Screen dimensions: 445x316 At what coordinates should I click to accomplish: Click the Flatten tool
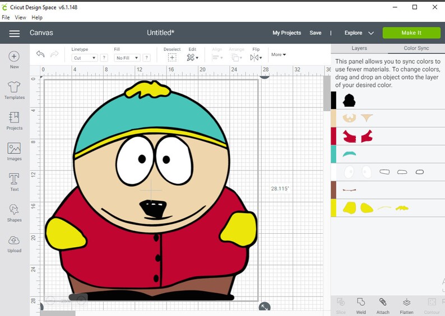tap(406, 306)
